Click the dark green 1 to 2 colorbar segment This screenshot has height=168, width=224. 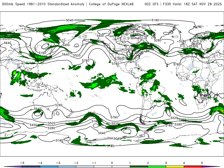[139, 167]
